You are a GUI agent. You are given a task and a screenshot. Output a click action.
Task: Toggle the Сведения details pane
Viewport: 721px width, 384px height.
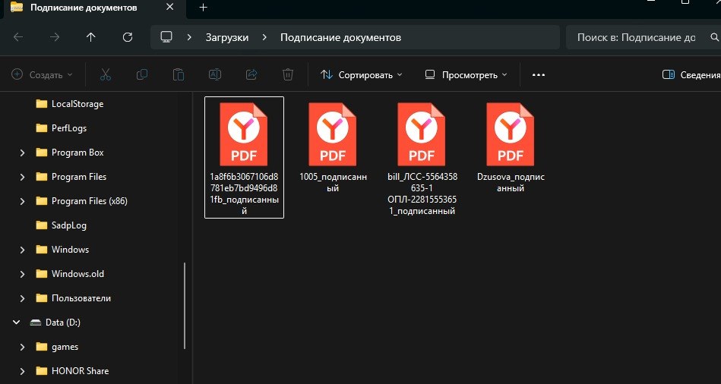691,75
